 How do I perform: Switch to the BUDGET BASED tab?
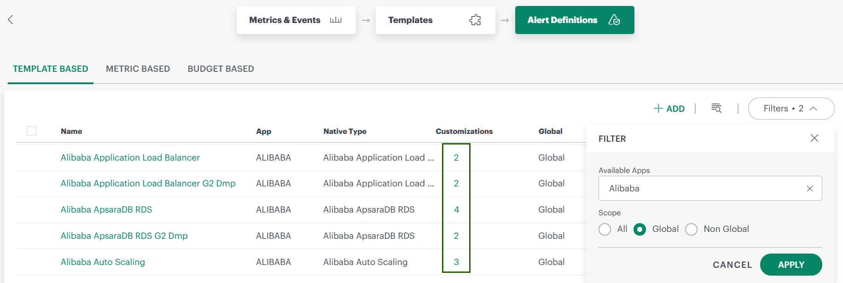coord(221,69)
